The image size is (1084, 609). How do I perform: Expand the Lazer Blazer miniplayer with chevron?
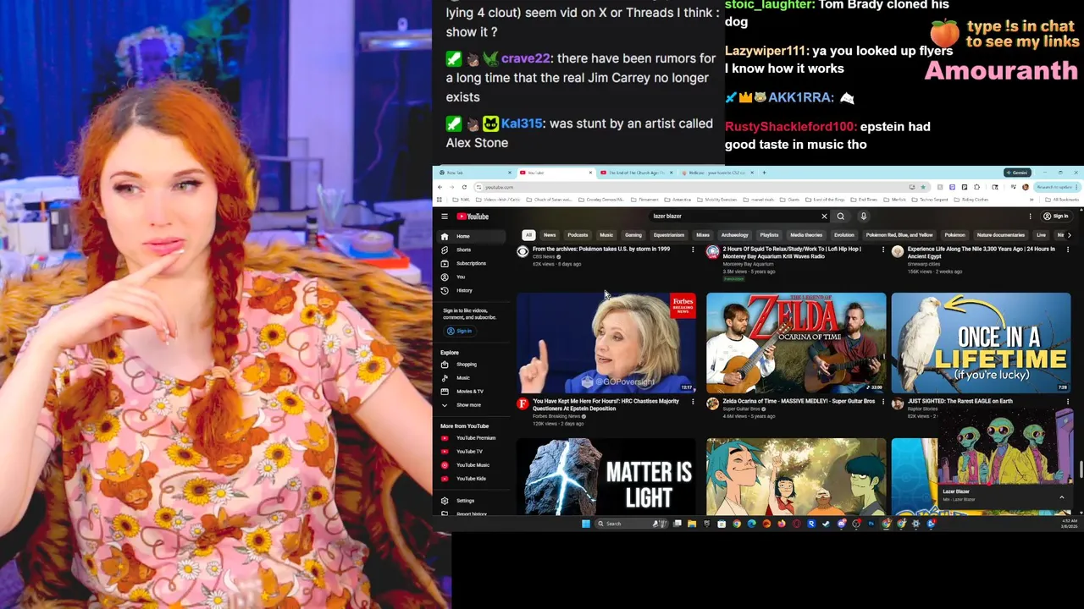pyautogui.click(x=1062, y=497)
